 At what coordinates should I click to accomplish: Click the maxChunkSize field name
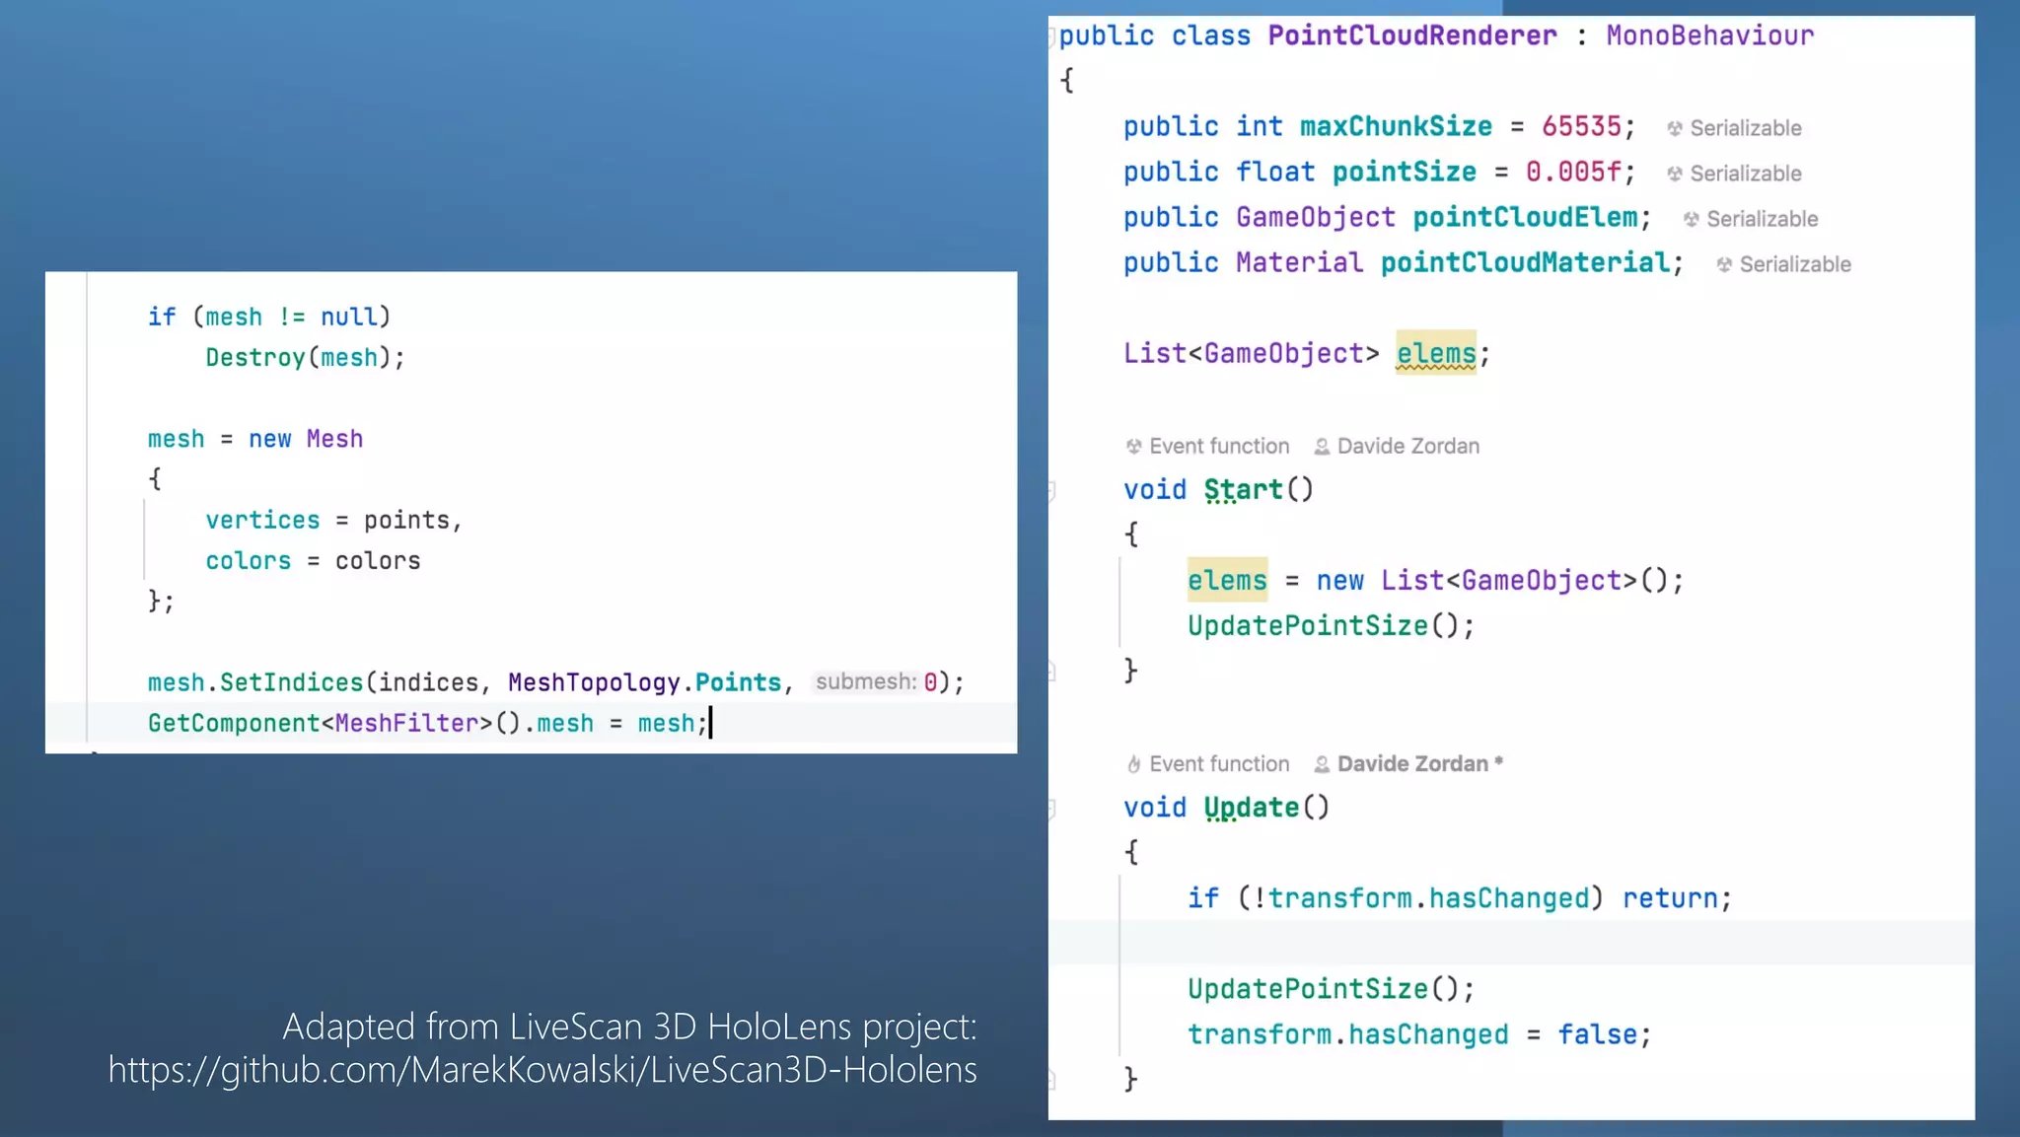pos(1396,127)
